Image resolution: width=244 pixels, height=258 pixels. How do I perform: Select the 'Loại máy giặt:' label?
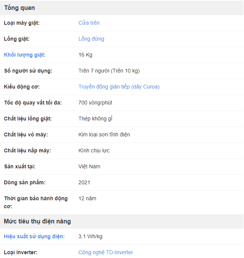pyautogui.click(x=22, y=23)
